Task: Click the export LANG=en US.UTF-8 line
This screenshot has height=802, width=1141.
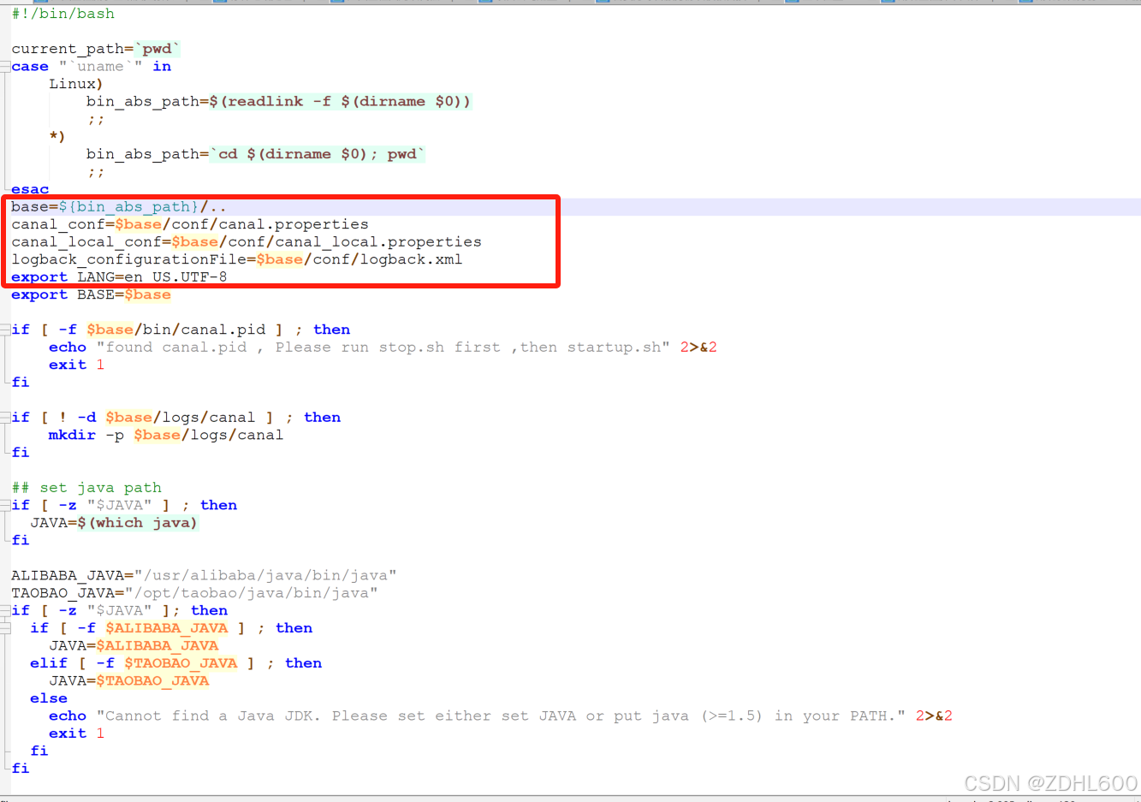Action: [x=118, y=276]
